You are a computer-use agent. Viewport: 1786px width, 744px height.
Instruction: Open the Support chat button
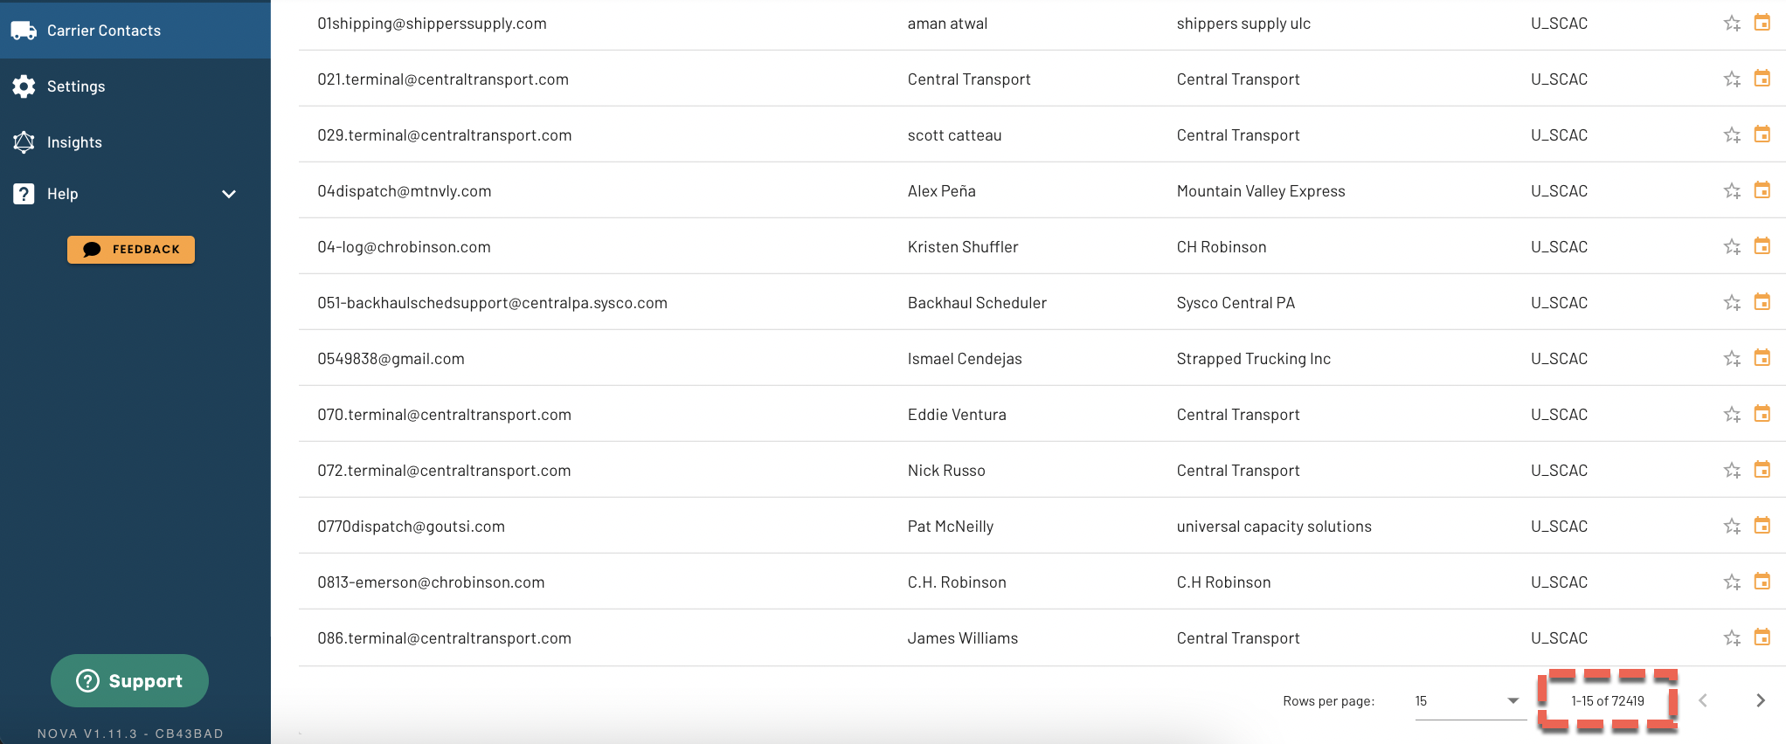click(129, 680)
